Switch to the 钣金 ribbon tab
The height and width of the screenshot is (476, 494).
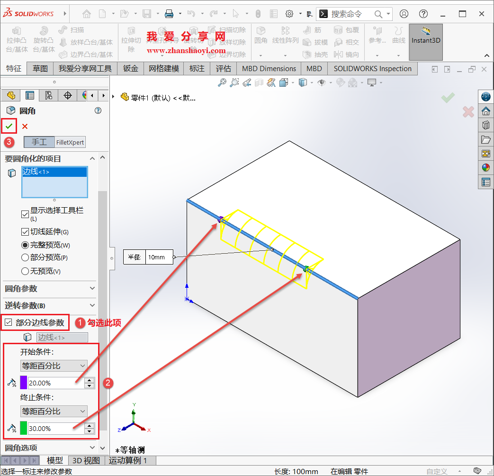tap(130, 68)
